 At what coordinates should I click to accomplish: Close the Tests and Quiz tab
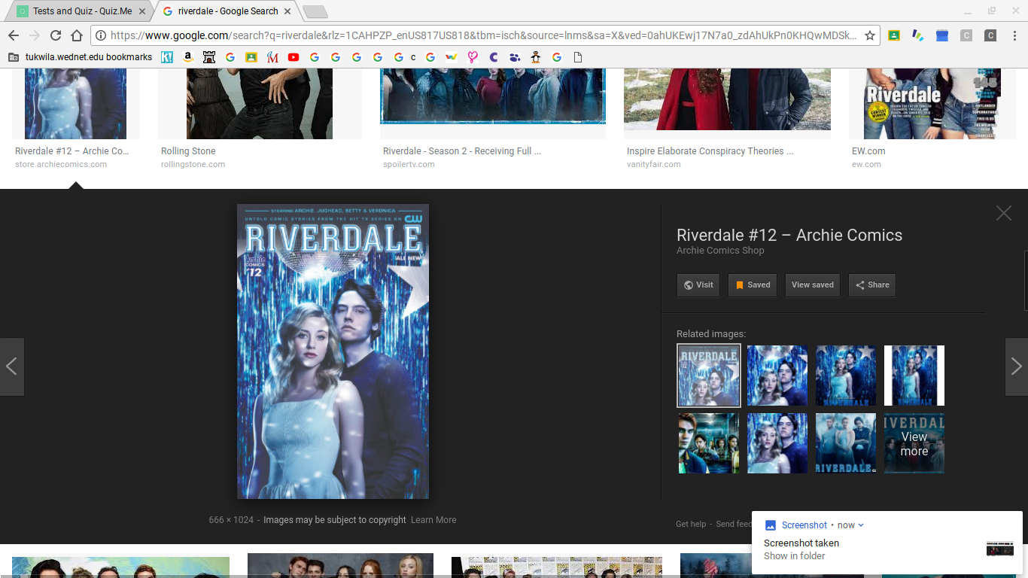[142, 11]
